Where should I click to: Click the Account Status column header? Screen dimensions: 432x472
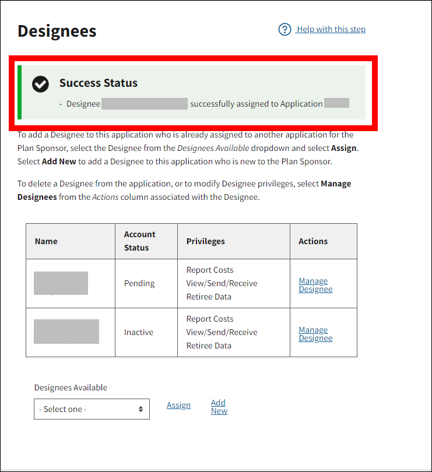pos(140,241)
